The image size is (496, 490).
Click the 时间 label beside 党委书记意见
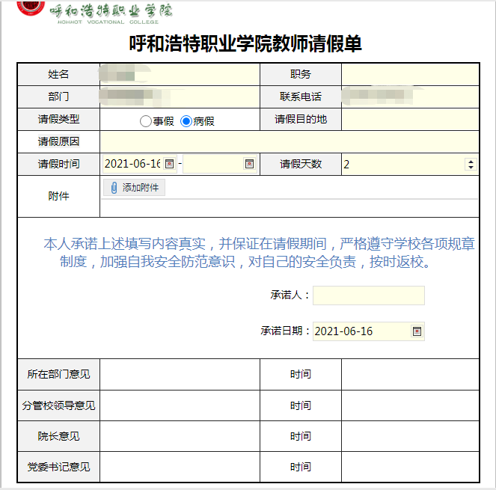[x=301, y=467]
